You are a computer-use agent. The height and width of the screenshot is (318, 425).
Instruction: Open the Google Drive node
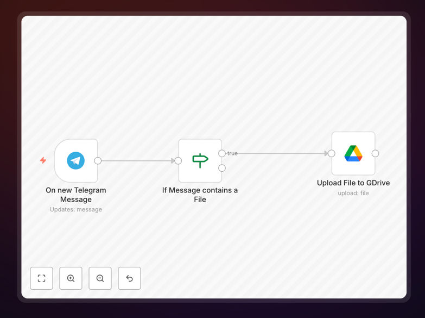(x=353, y=153)
